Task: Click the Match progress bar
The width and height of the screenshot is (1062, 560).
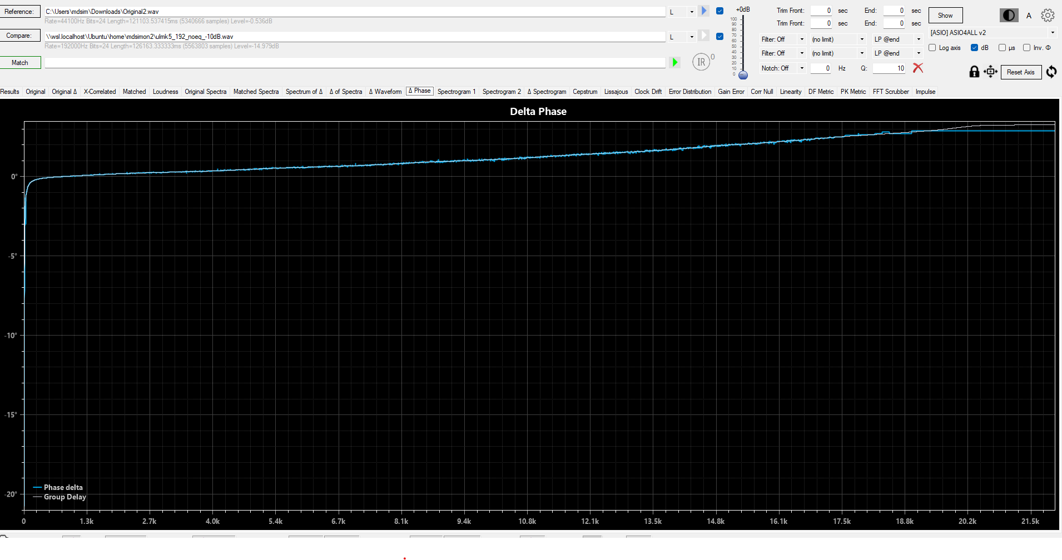Action: [x=355, y=63]
